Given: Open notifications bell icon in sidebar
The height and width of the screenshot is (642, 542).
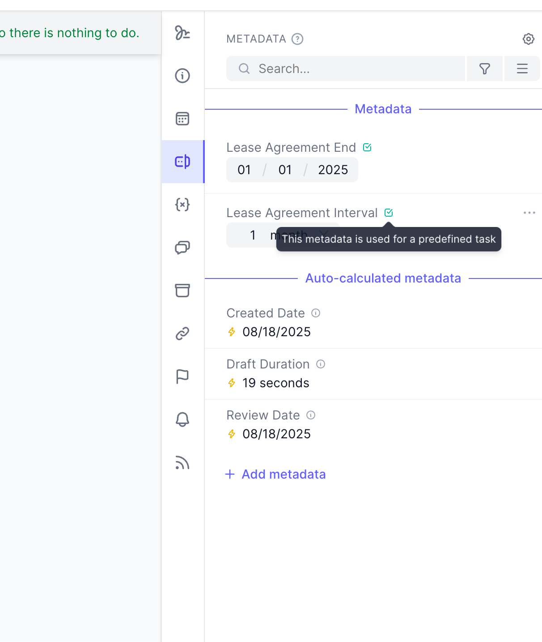Looking at the screenshot, I should click(182, 419).
